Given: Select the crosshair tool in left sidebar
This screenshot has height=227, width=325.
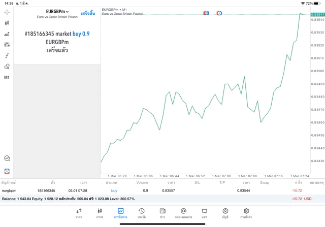Looking at the screenshot, I should (7, 12).
